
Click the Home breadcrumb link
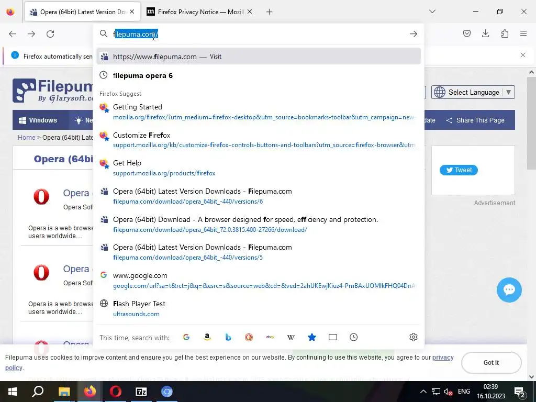tap(26, 138)
